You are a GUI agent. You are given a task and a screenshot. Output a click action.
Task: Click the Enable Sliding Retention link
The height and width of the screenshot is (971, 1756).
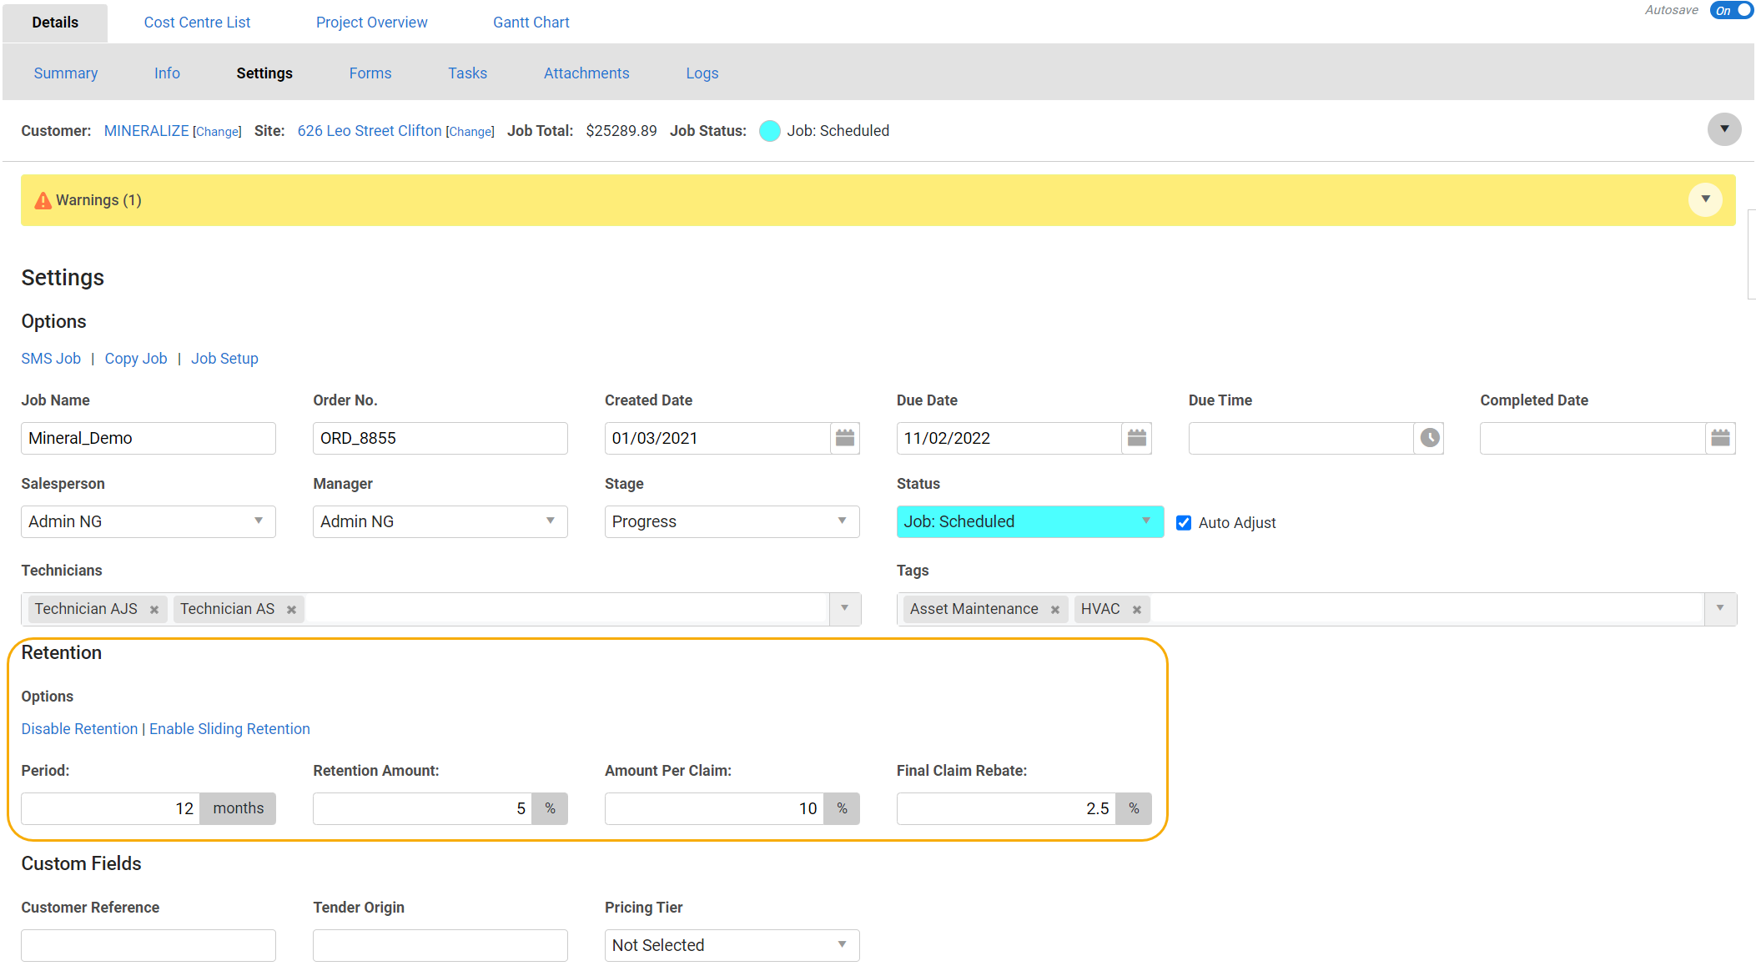click(229, 729)
